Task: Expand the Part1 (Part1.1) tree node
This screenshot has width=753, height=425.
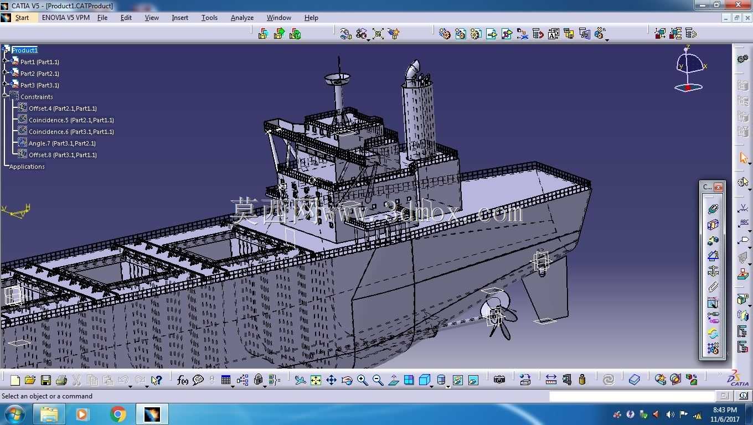Action: coord(5,61)
